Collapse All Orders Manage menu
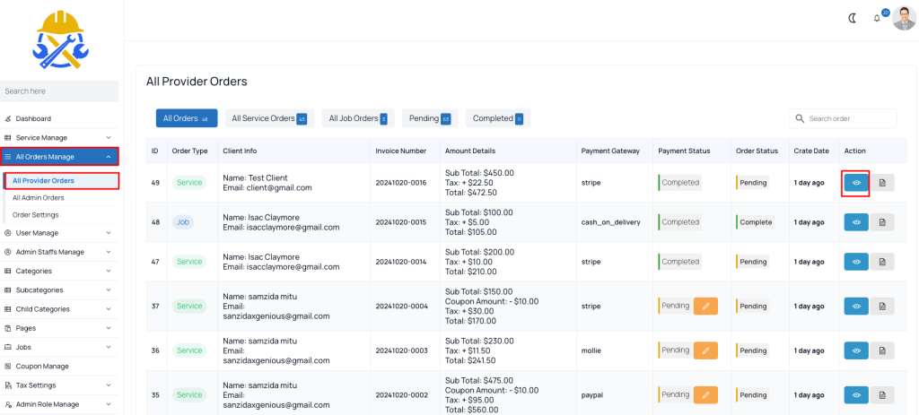 (x=59, y=157)
